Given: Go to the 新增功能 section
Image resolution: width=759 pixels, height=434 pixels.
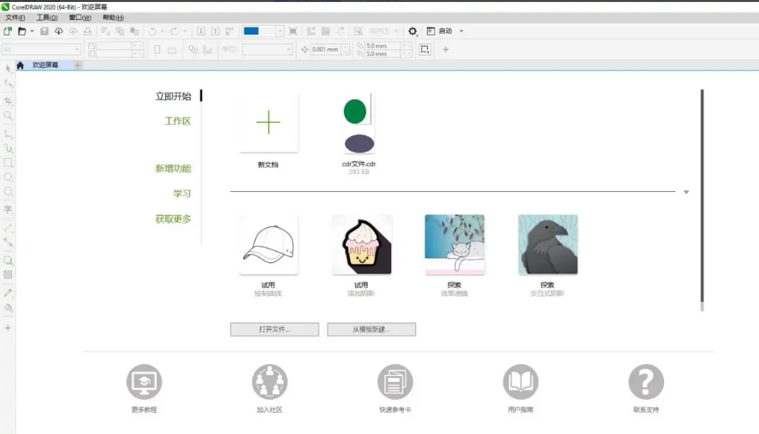Looking at the screenshot, I should pos(173,169).
